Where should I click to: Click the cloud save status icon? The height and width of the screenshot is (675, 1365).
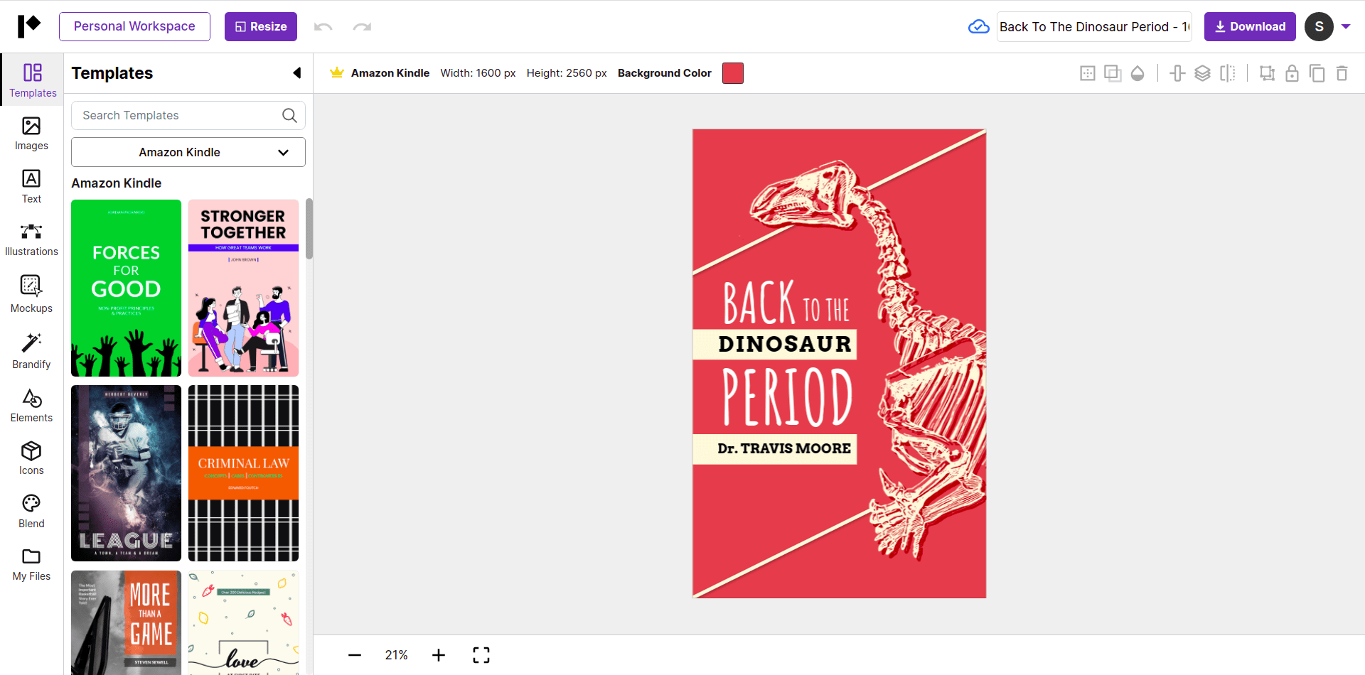[x=978, y=27]
